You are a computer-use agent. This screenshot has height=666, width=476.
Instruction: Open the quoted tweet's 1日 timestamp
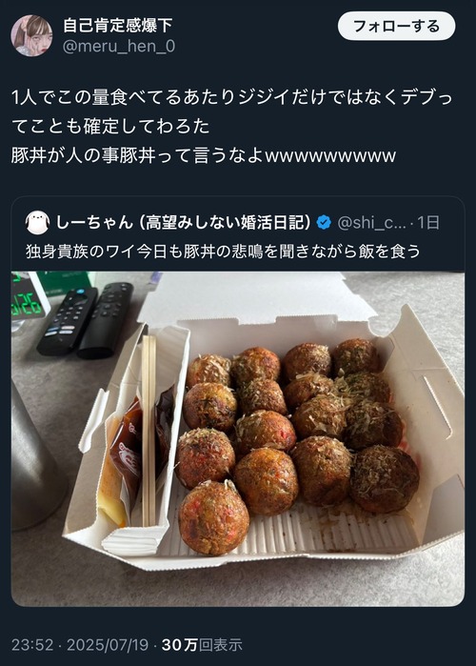(427, 222)
